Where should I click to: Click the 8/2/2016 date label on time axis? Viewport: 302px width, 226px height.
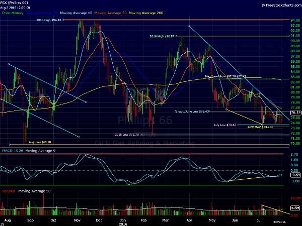pyautogui.click(x=279, y=221)
